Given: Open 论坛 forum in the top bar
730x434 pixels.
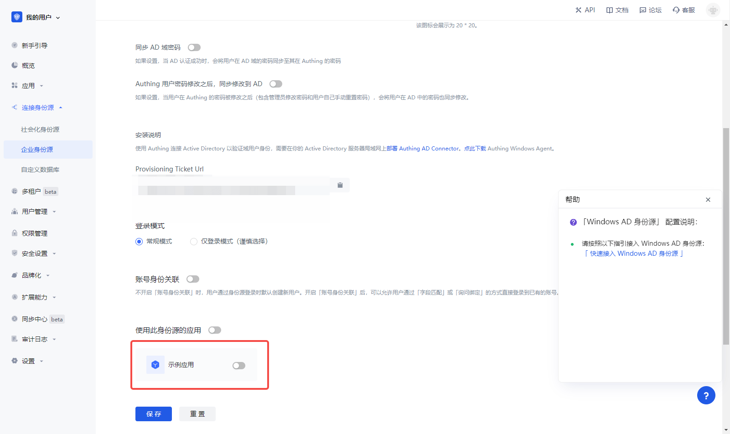Looking at the screenshot, I should [651, 10].
